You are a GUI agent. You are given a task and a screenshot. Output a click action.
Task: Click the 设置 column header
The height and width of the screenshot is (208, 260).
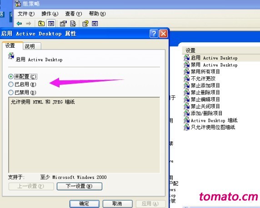[221, 50]
